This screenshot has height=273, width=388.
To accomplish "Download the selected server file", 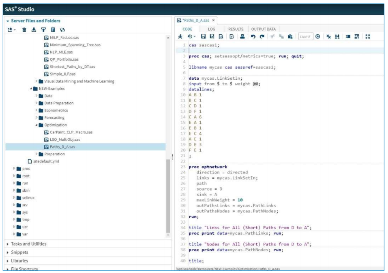I will tap(34, 30).
